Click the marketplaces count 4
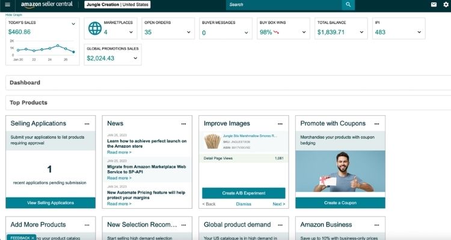Image resolution: width=451 pixels, height=240 pixels. tap(106, 32)
